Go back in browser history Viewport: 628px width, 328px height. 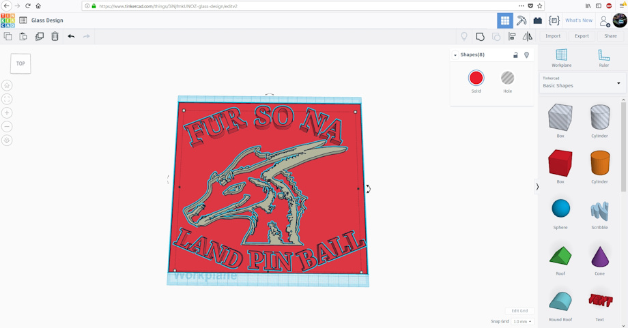click(6, 6)
